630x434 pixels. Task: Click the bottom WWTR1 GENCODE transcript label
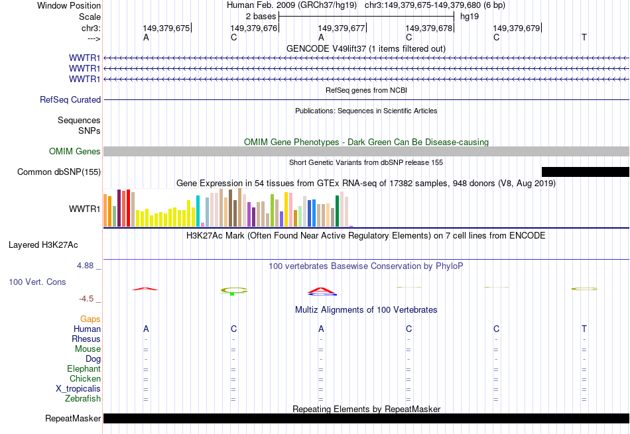coord(84,79)
